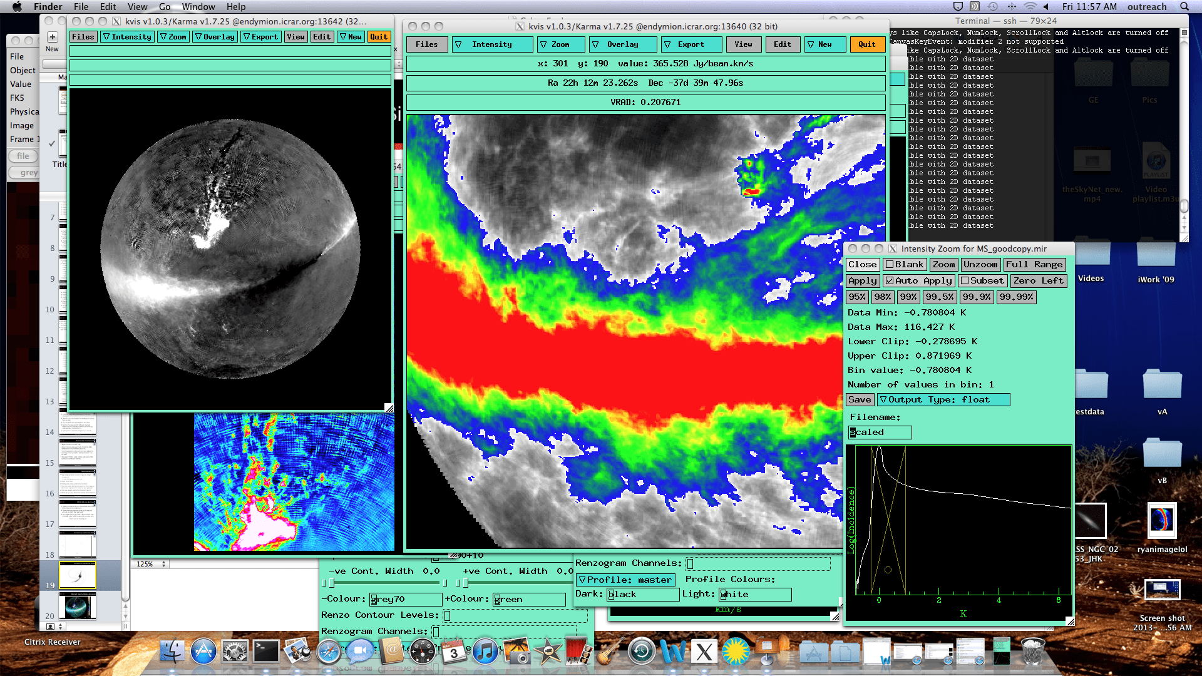The width and height of the screenshot is (1202, 676).
Task: Open Time Machine in the dock
Action: [642, 652]
